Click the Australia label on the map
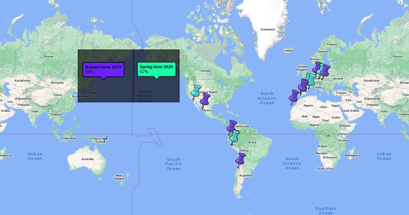The image size is (409, 215). coord(87,159)
